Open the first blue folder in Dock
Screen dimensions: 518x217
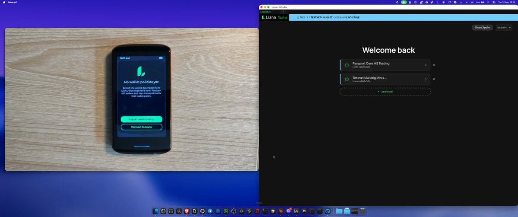tap(339, 211)
